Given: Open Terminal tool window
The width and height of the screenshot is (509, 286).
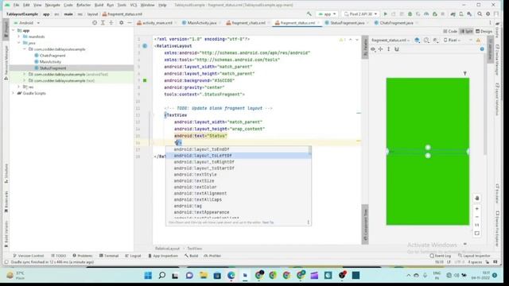Looking at the screenshot, I should (109, 256).
